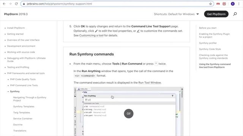Viewport: 243px width, 136px height.
Task: Jump to Before you start section
Action: point(208,28)
